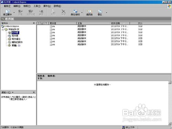Open the 建立郵件 dropdown arrow
Screen dimensions: 172x129
point(14,12)
